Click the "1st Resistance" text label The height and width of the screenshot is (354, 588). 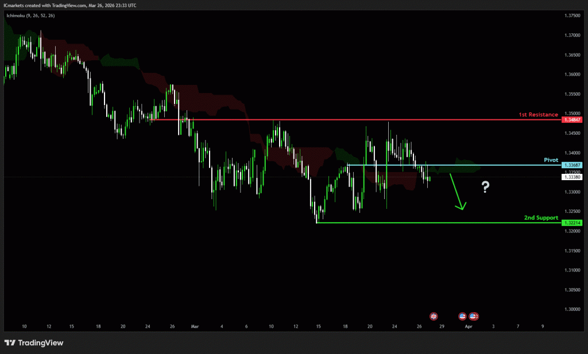point(538,115)
